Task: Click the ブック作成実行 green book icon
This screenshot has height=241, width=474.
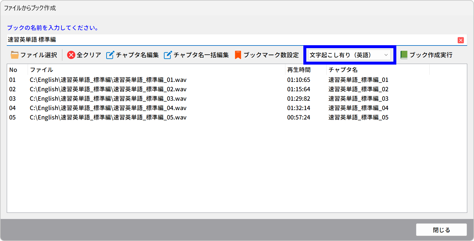Action: 404,55
